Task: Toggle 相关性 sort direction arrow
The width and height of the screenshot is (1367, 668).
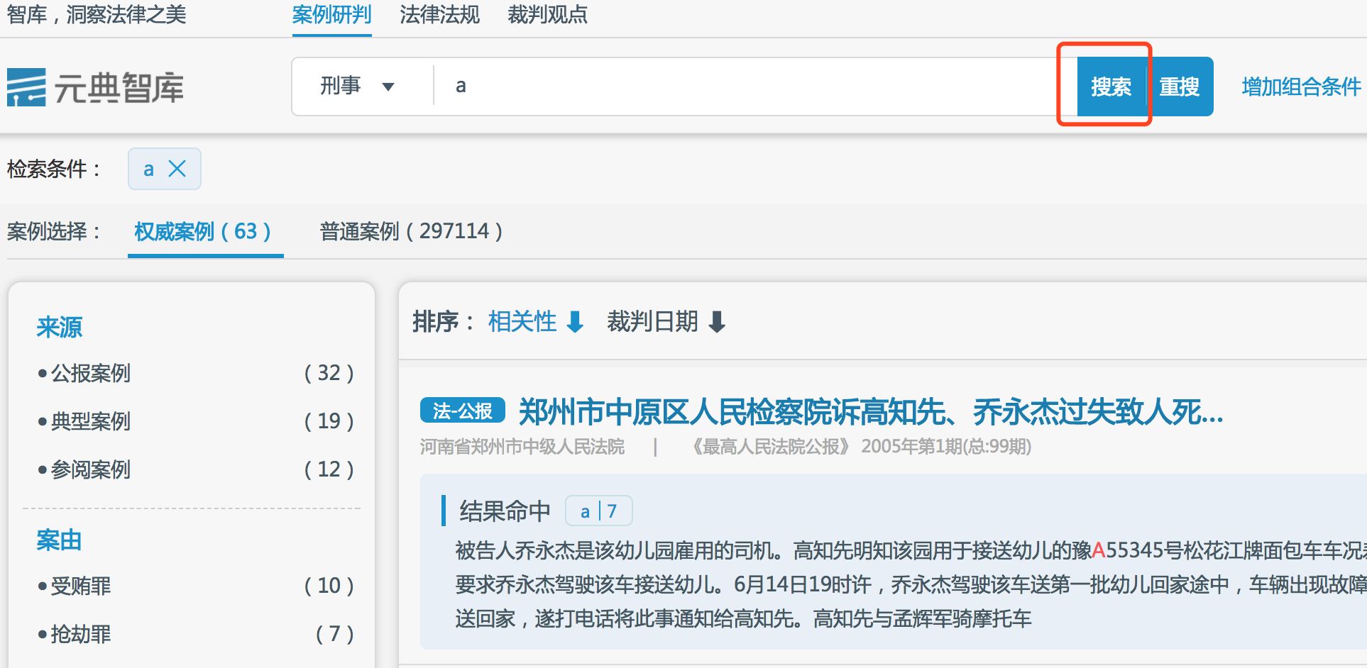Action: [575, 322]
